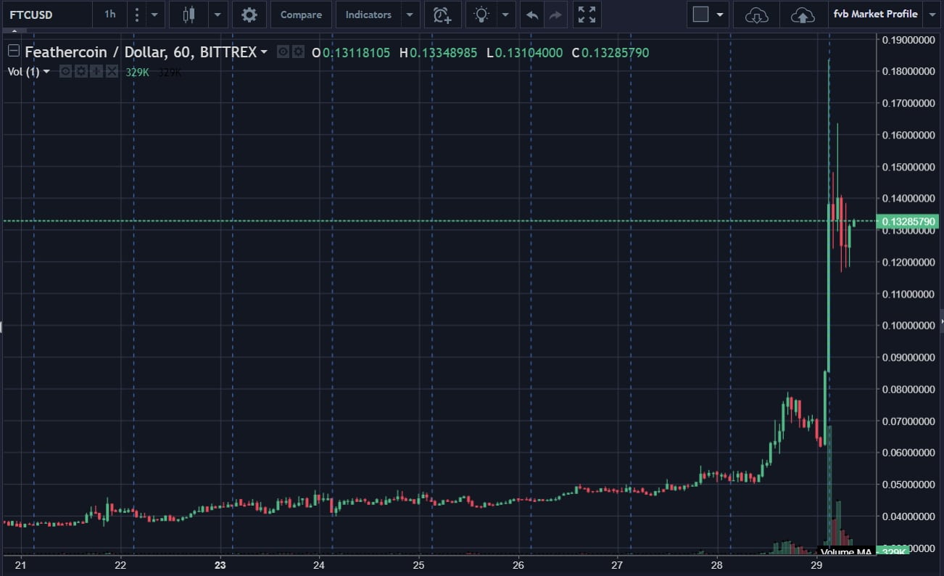Save chart layout via cloud upload icon
Image resolution: width=944 pixels, height=576 pixels.
pyautogui.click(x=803, y=15)
